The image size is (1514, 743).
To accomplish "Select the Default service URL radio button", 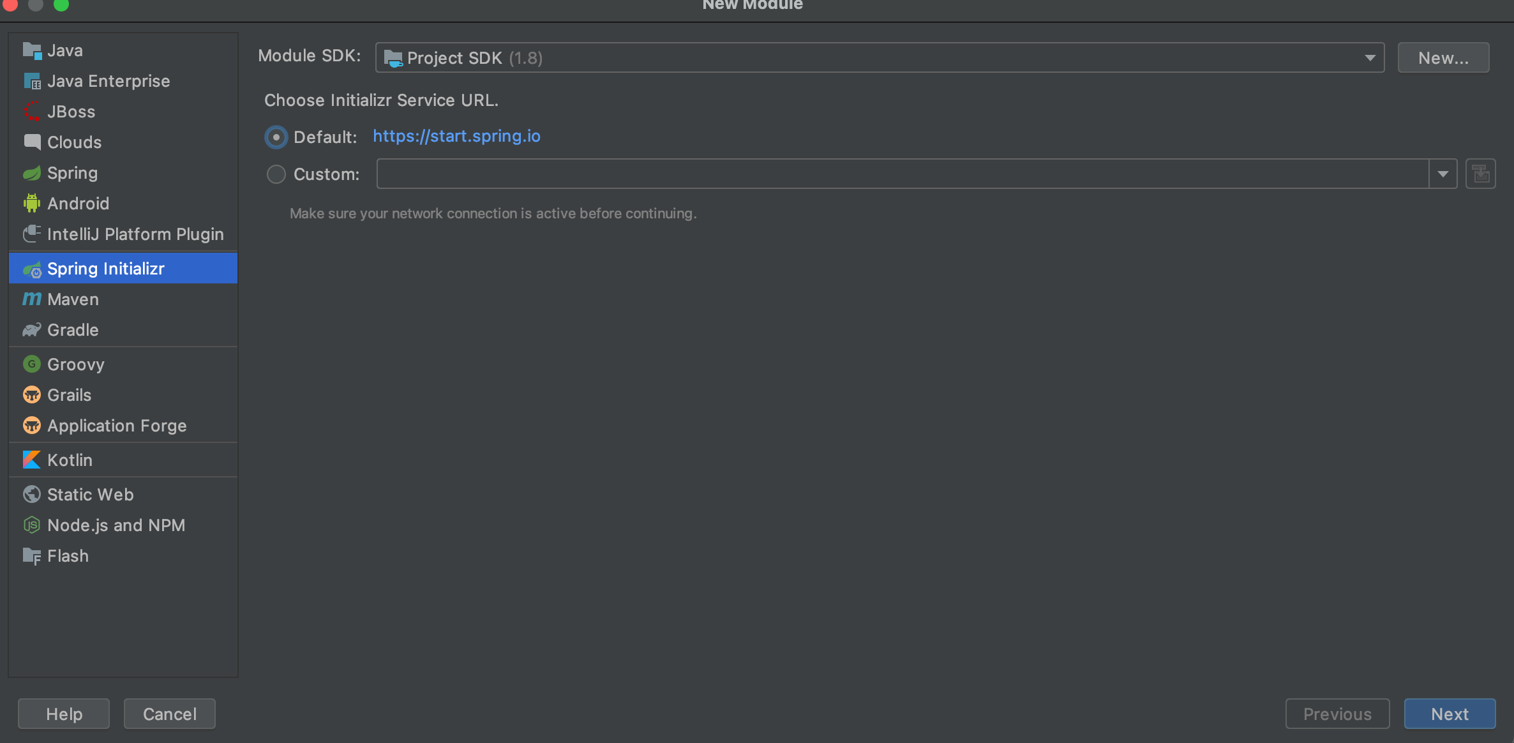I will point(276,137).
